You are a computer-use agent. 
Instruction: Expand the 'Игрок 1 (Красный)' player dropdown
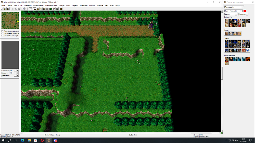[233, 11]
